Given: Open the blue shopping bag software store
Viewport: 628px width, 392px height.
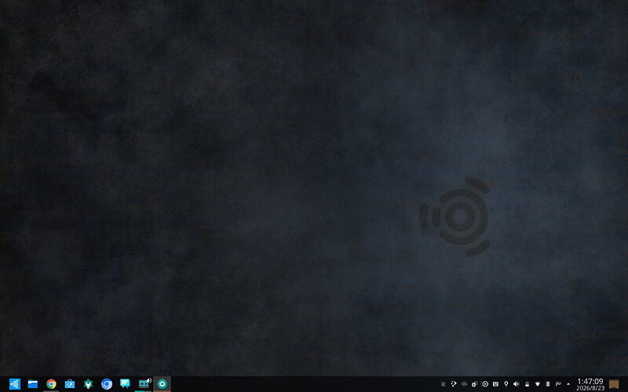Looking at the screenshot, I should [70, 384].
